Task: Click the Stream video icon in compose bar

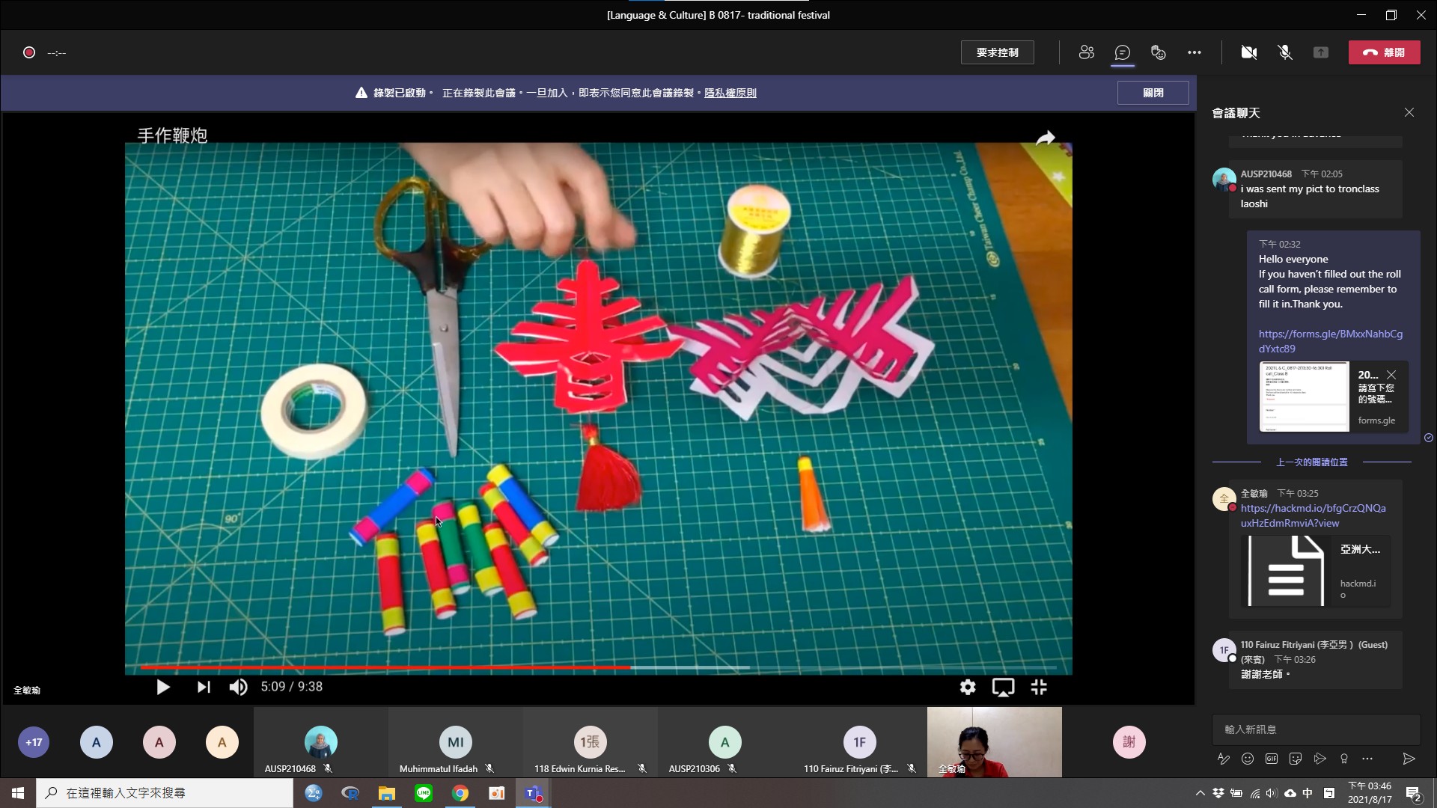Action: tap(1319, 759)
